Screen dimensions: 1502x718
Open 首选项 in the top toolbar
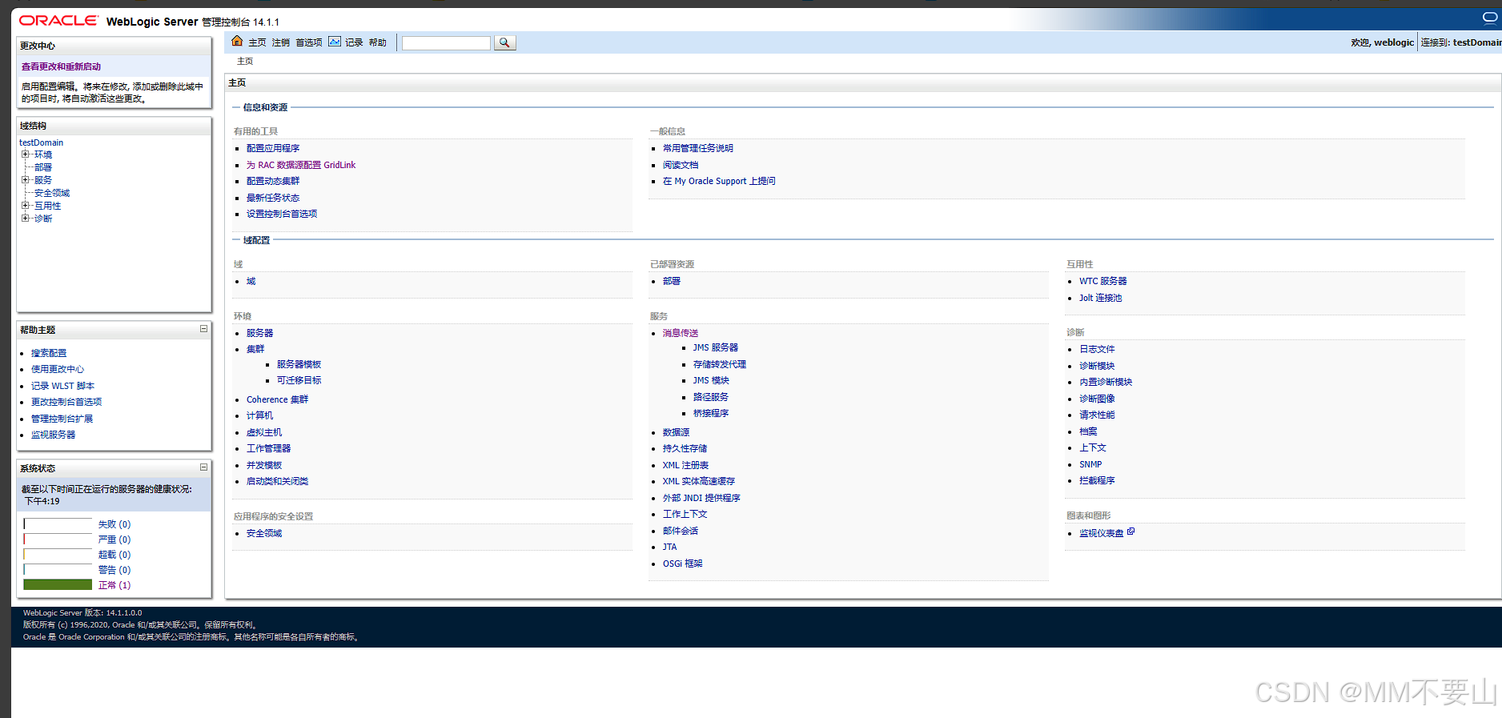coord(309,42)
